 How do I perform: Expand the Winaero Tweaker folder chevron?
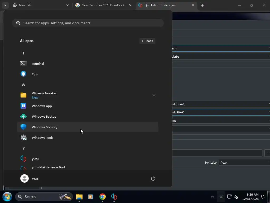click(154, 95)
